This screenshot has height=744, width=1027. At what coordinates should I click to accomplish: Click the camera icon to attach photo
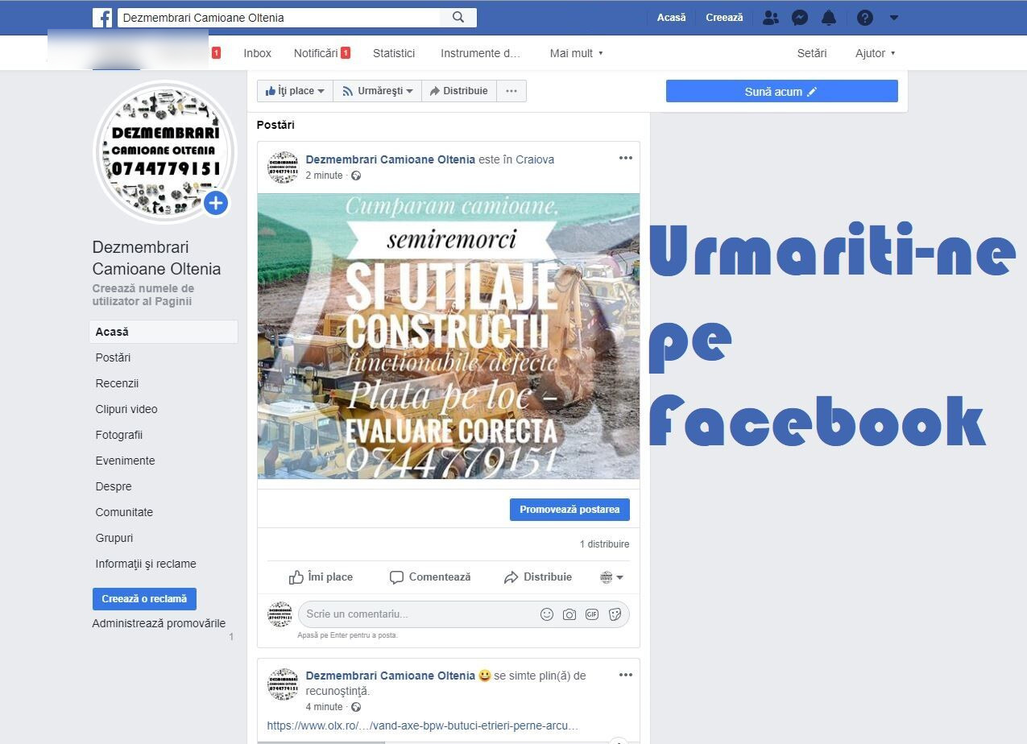[569, 614]
